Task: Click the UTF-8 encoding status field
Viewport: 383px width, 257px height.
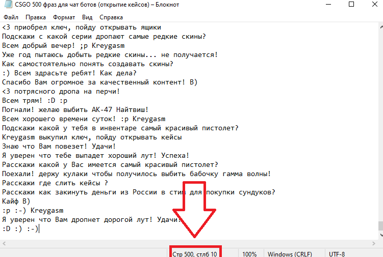Action: pyautogui.click(x=337, y=254)
